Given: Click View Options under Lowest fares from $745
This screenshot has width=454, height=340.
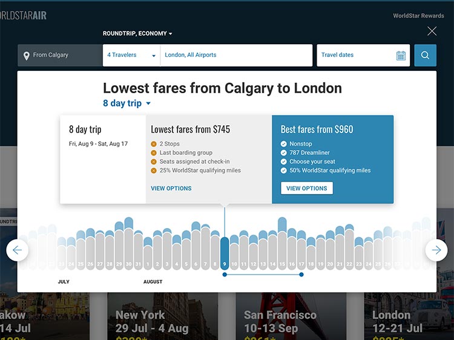Looking at the screenshot, I should tap(171, 188).
